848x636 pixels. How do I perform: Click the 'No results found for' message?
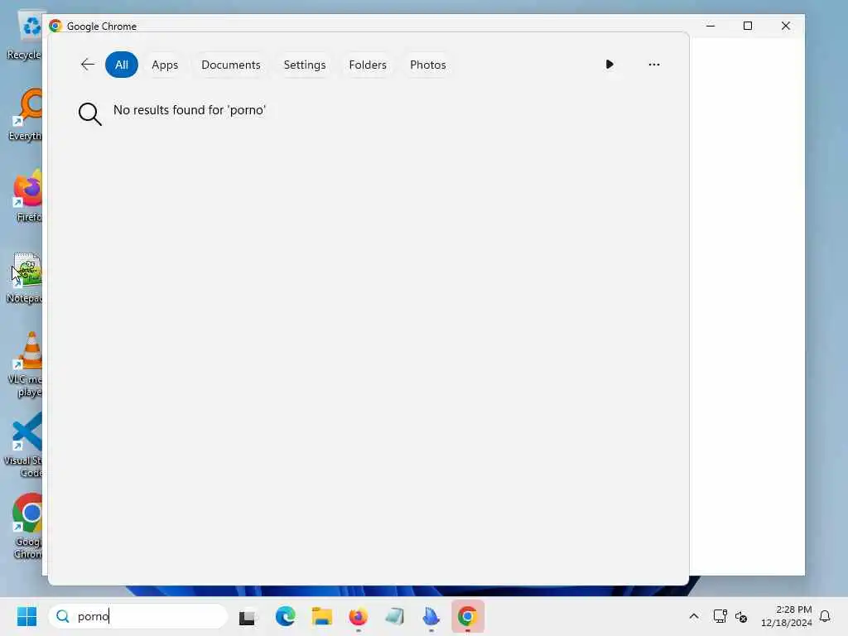190,110
